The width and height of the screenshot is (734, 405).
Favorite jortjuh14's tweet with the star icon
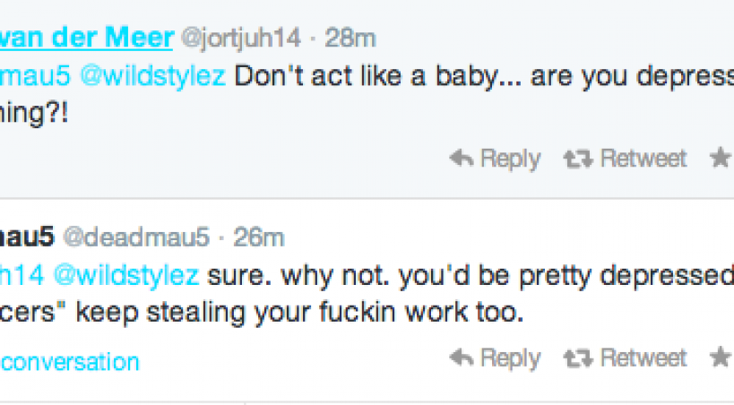[721, 159]
